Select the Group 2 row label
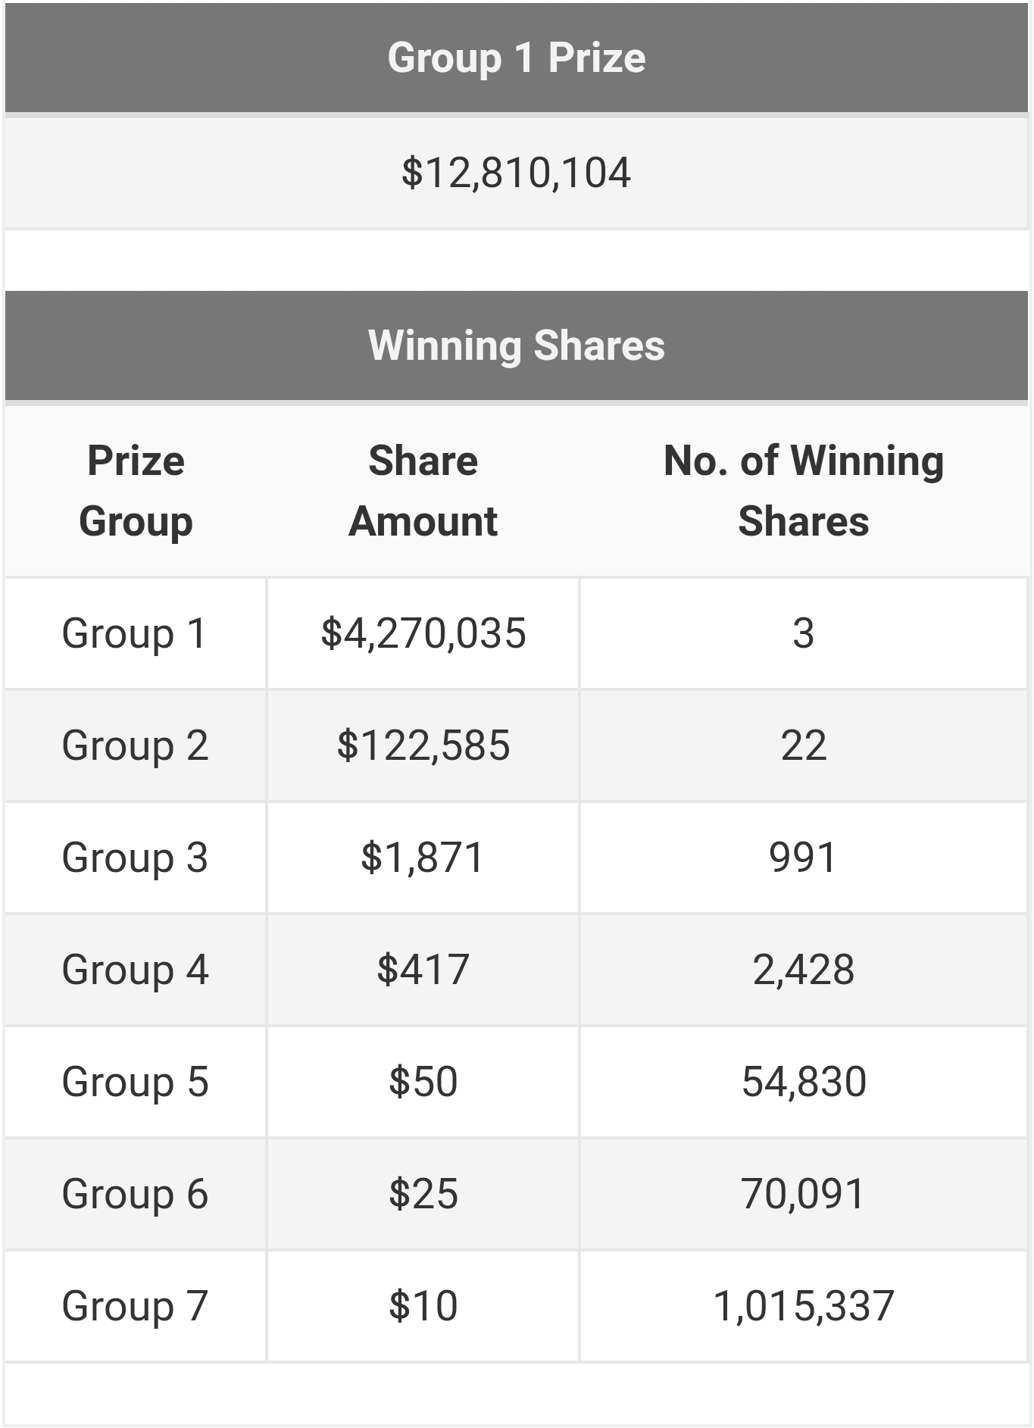The height and width of the screenshot is (1428, 1034). 134,745
